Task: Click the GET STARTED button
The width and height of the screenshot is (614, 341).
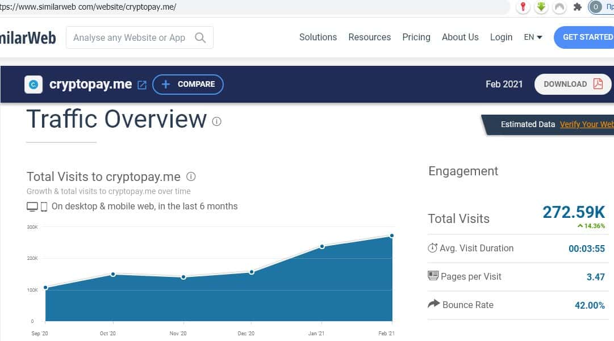Action: tap(585, 37)
